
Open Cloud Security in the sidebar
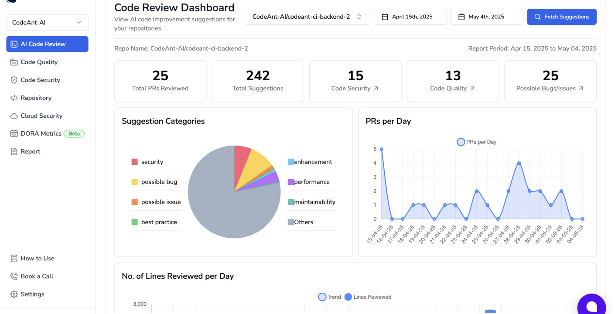point(47,116)
